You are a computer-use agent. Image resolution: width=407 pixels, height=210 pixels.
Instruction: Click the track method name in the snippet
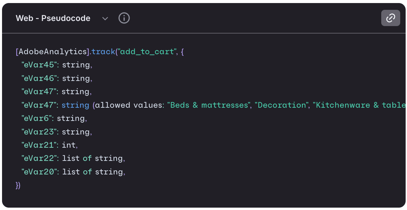(103, 51)
